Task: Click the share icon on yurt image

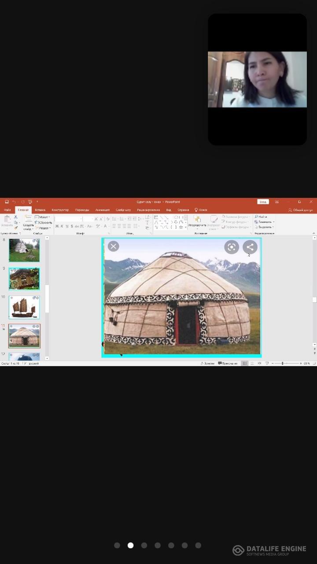Action: pos(250,247)
